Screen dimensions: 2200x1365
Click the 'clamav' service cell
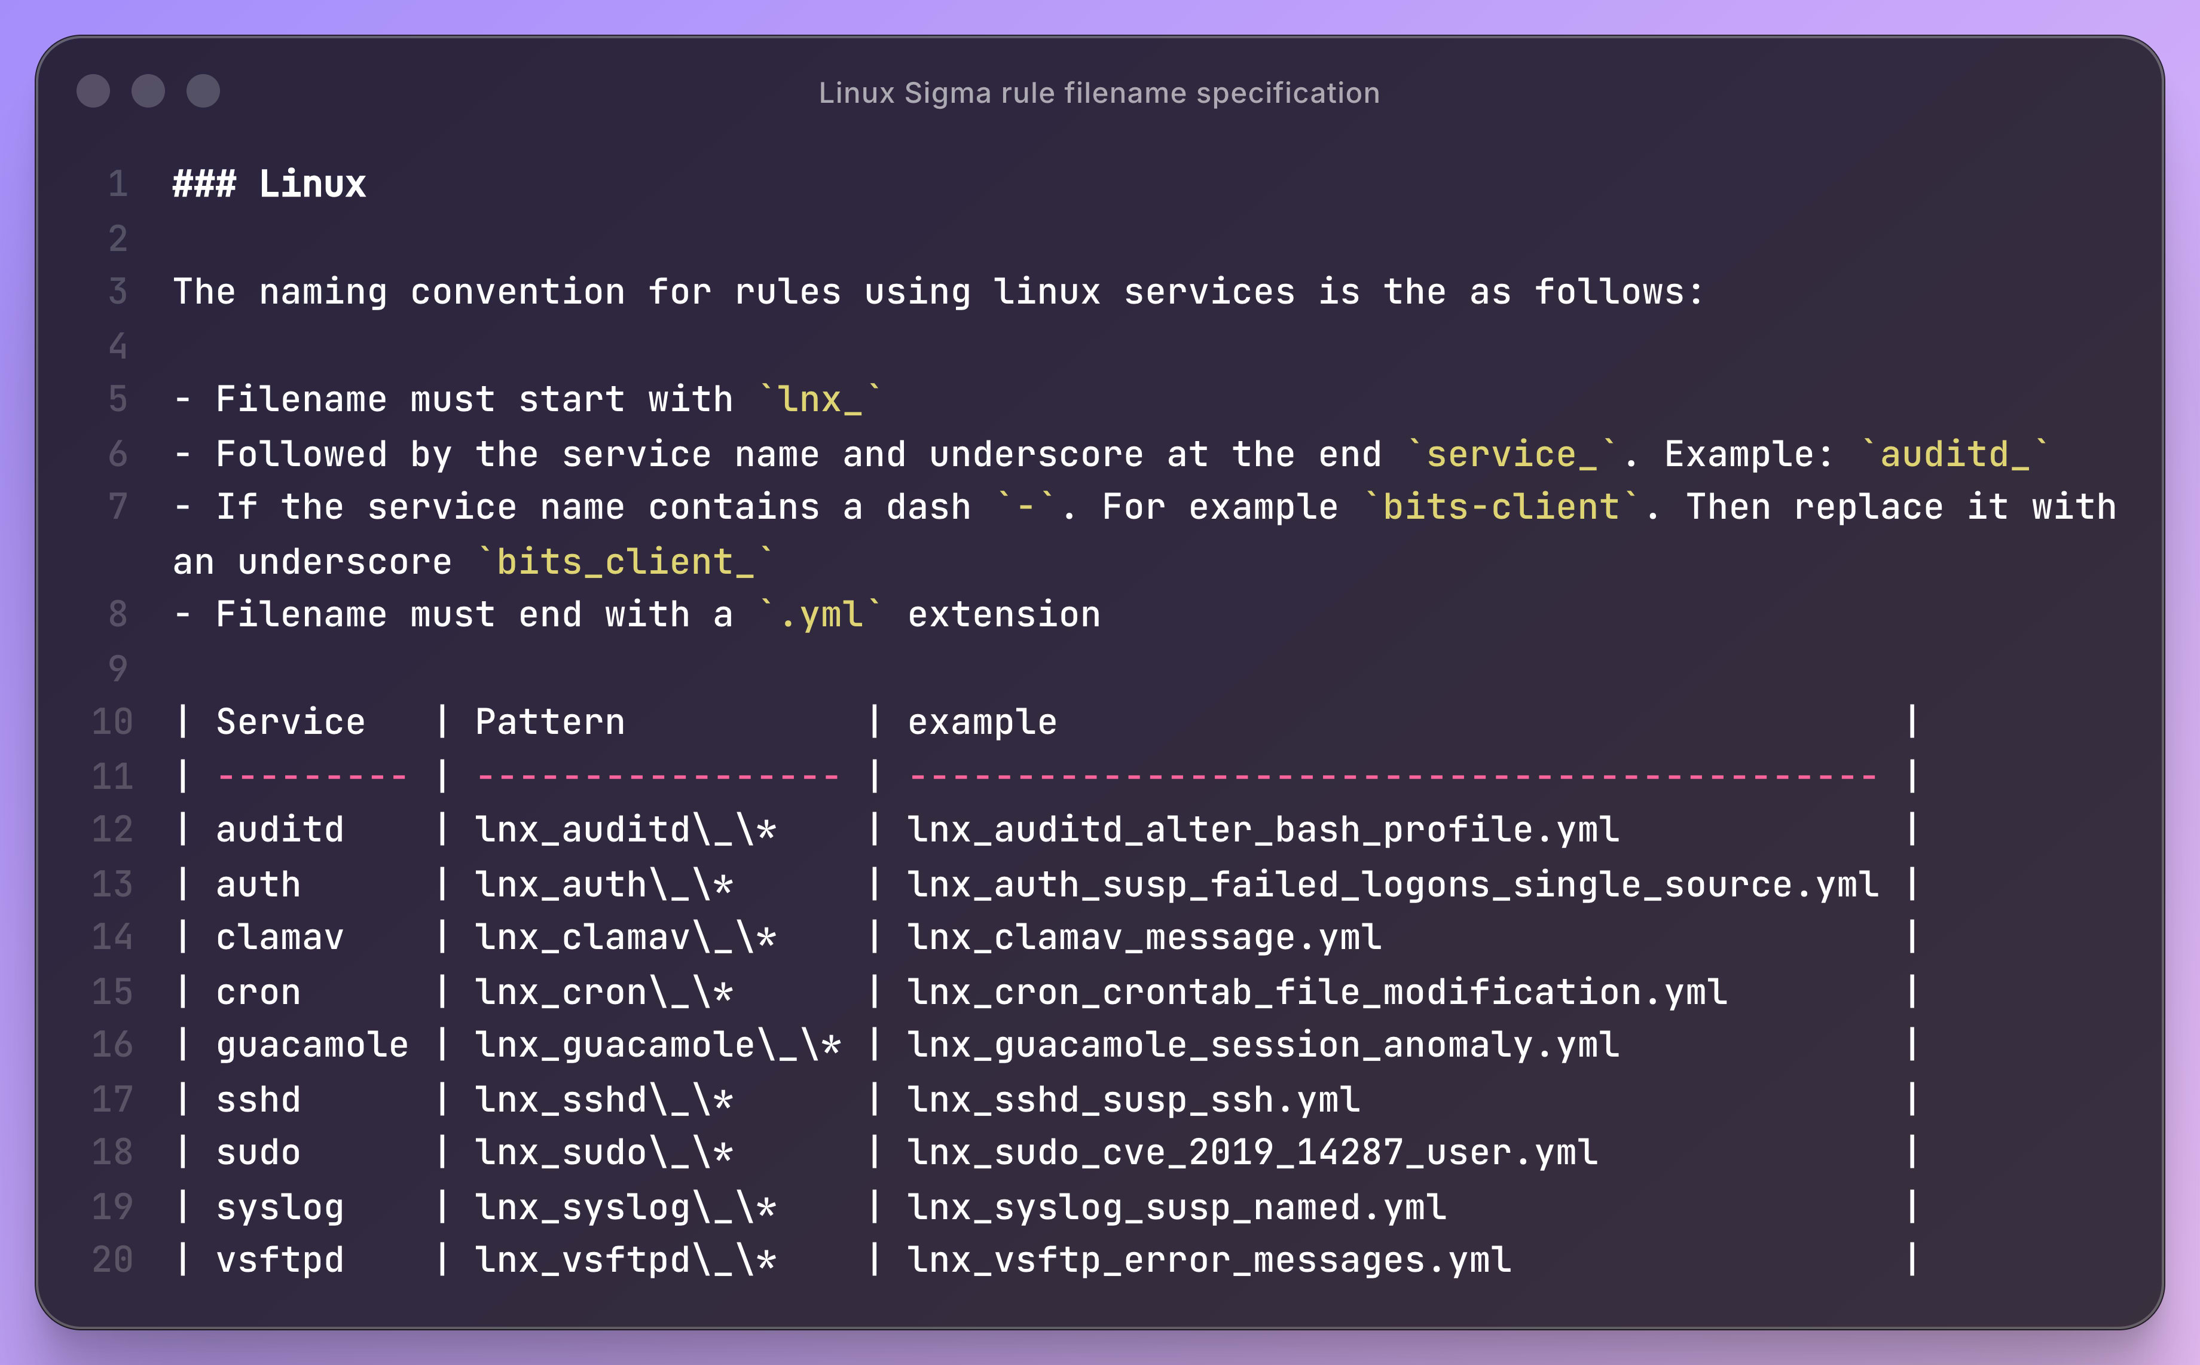coord(279,937)
